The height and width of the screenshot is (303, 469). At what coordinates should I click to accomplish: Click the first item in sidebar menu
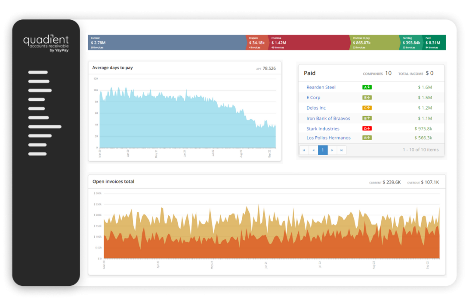pyautogui.click(x=38, y=72)
